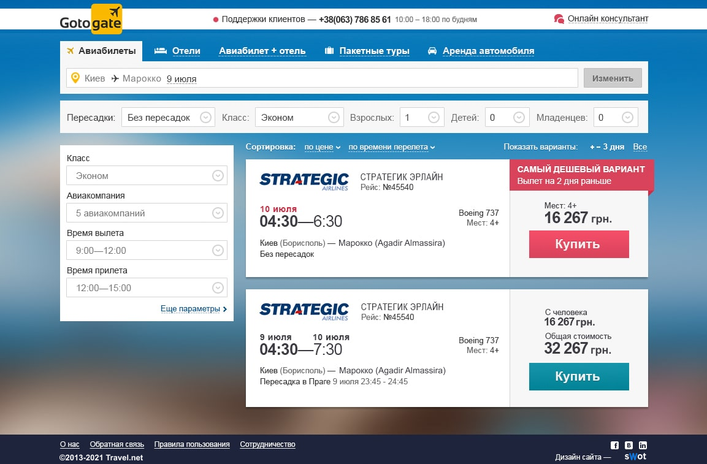The height and width of the screenshot is (464, 707).
Task: Open the top bar Класс dropdown showing Эконом
Action: pyautogui.click(x=299, y=117)
